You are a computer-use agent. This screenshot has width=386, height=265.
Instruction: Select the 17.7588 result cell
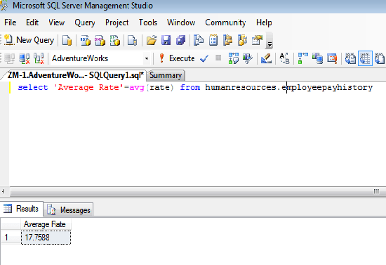click(x=46, y=238)
